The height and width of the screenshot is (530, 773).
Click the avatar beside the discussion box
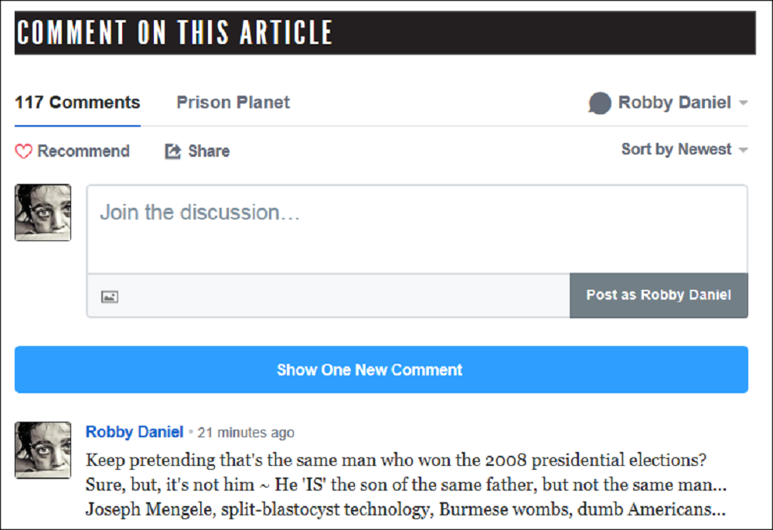coord(43,212)
